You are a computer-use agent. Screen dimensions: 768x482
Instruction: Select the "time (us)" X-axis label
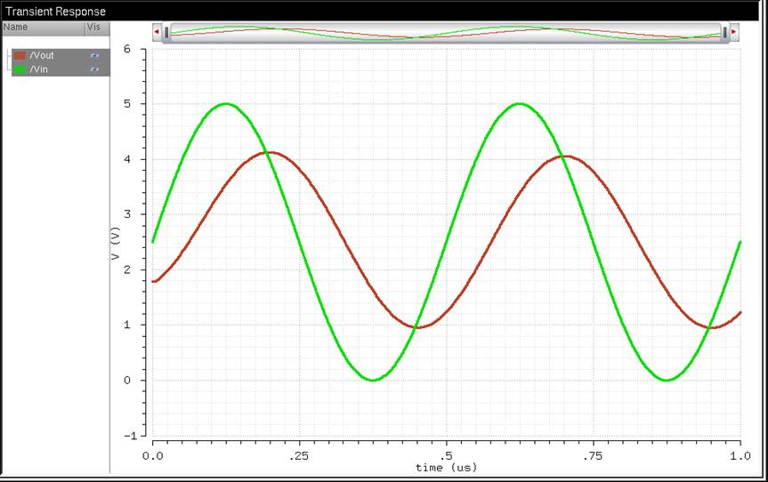(446, 467)
